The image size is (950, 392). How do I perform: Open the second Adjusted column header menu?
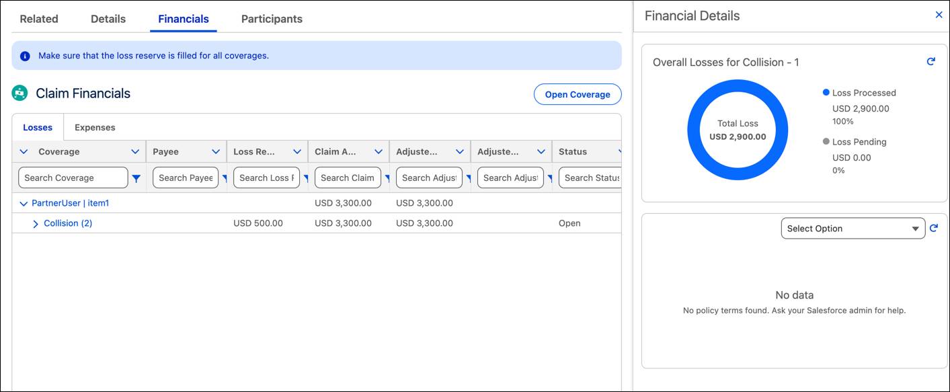[541, 152]
